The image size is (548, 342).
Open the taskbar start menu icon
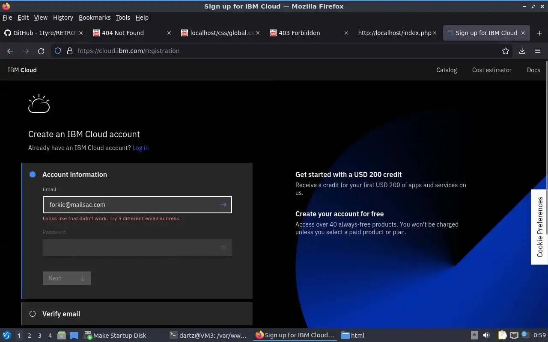[7, 335]
